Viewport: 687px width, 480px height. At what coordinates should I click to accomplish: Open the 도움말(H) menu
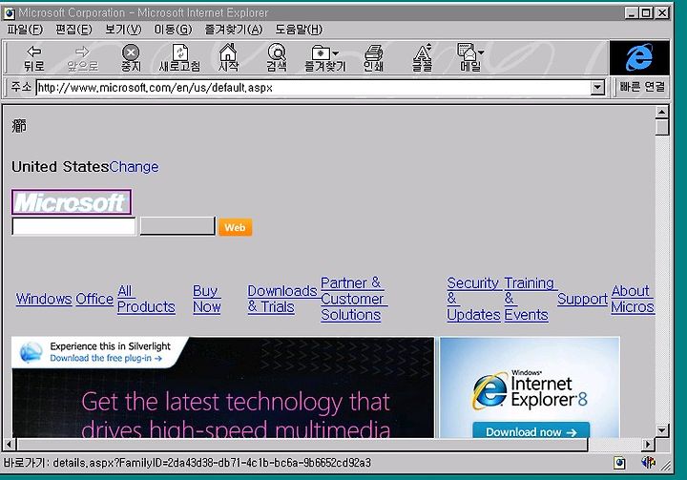point(299,30)
